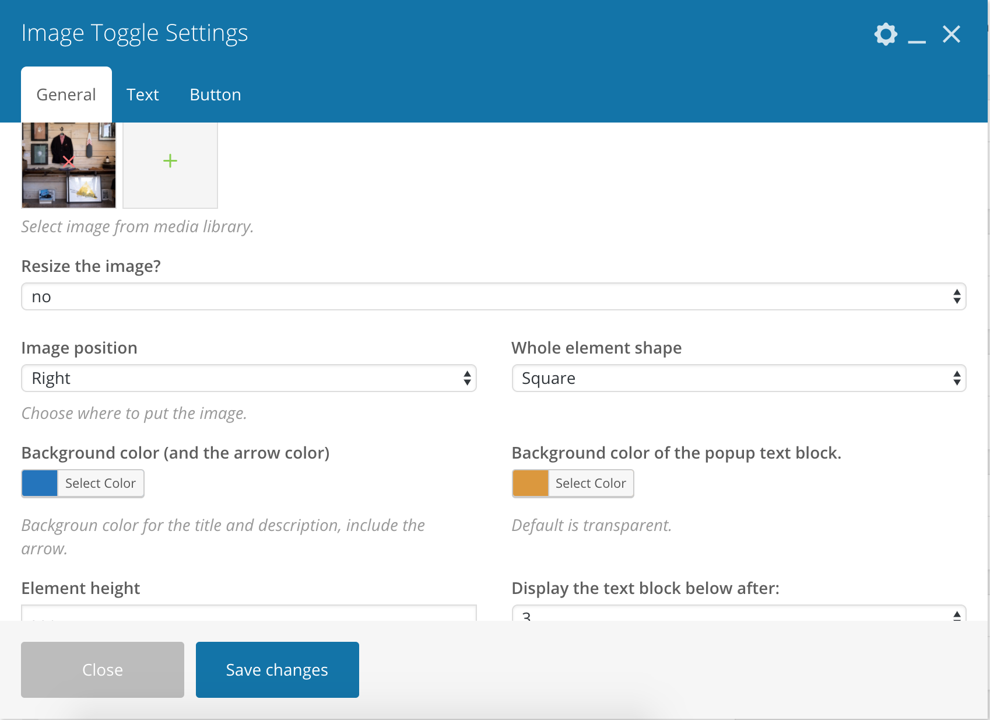Viewport: 990px width, 720px height.
Task: Expand the Resize the image dropdown
Action: (493, 296)
